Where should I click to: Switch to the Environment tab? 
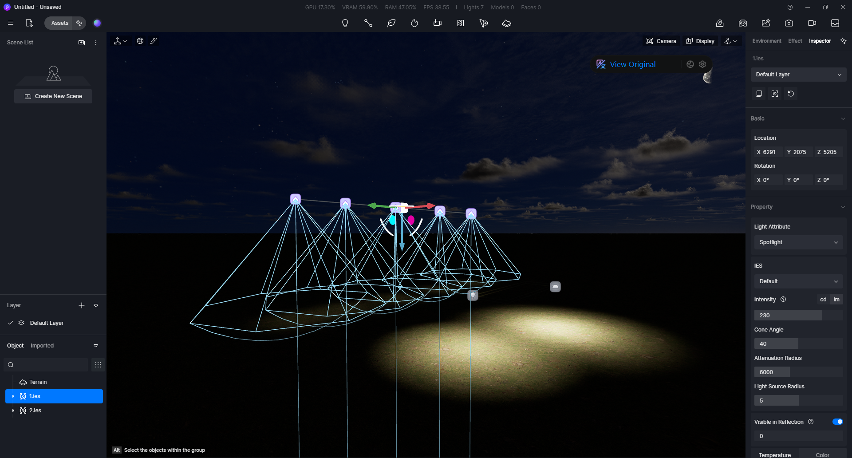click(x=767, y=41)
